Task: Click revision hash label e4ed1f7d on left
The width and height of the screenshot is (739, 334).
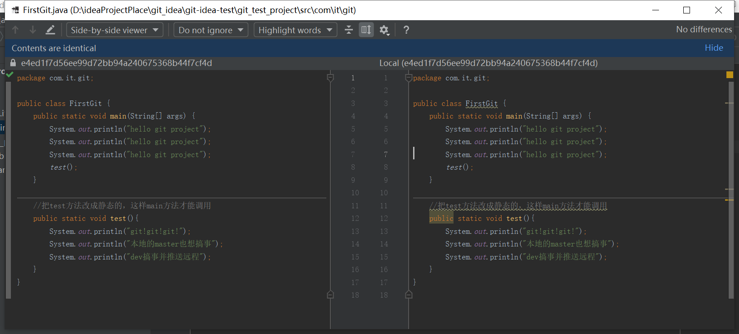Action: 116,63
